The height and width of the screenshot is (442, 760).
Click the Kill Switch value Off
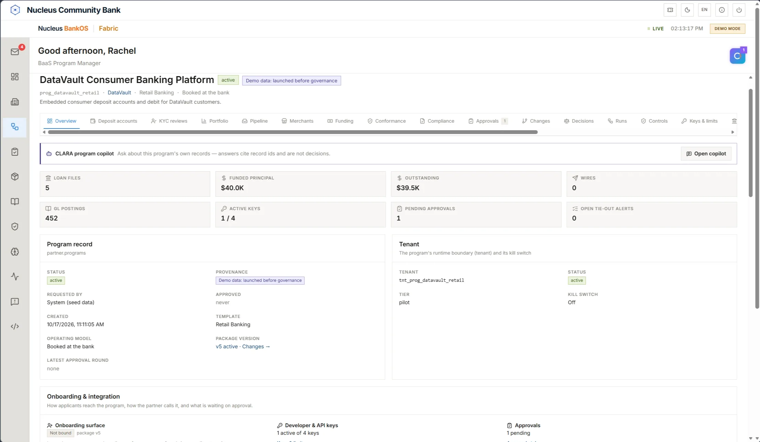point(572,302)
